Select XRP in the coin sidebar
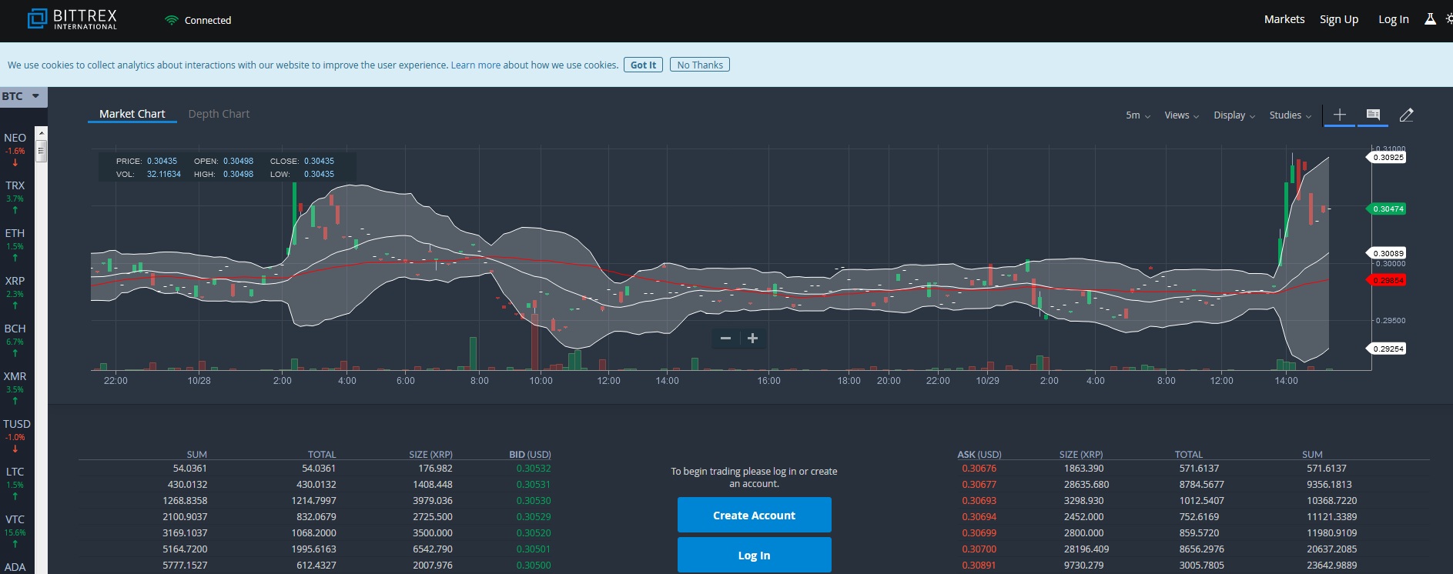The image size is (1453, 574). [15, 281]
